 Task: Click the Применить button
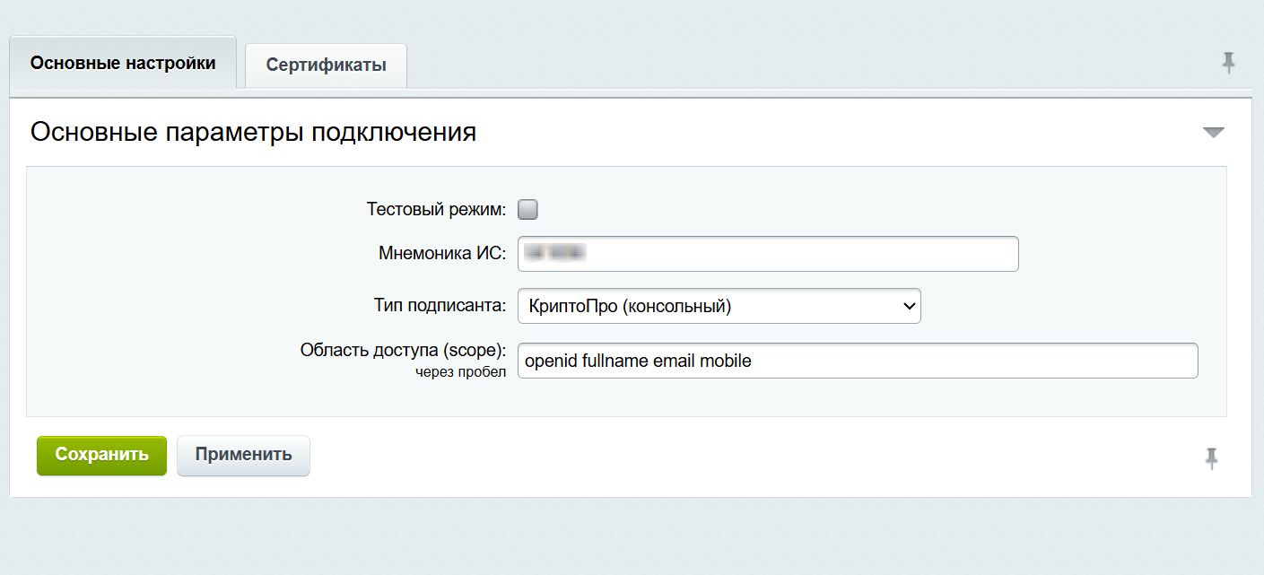coord(243,455)
